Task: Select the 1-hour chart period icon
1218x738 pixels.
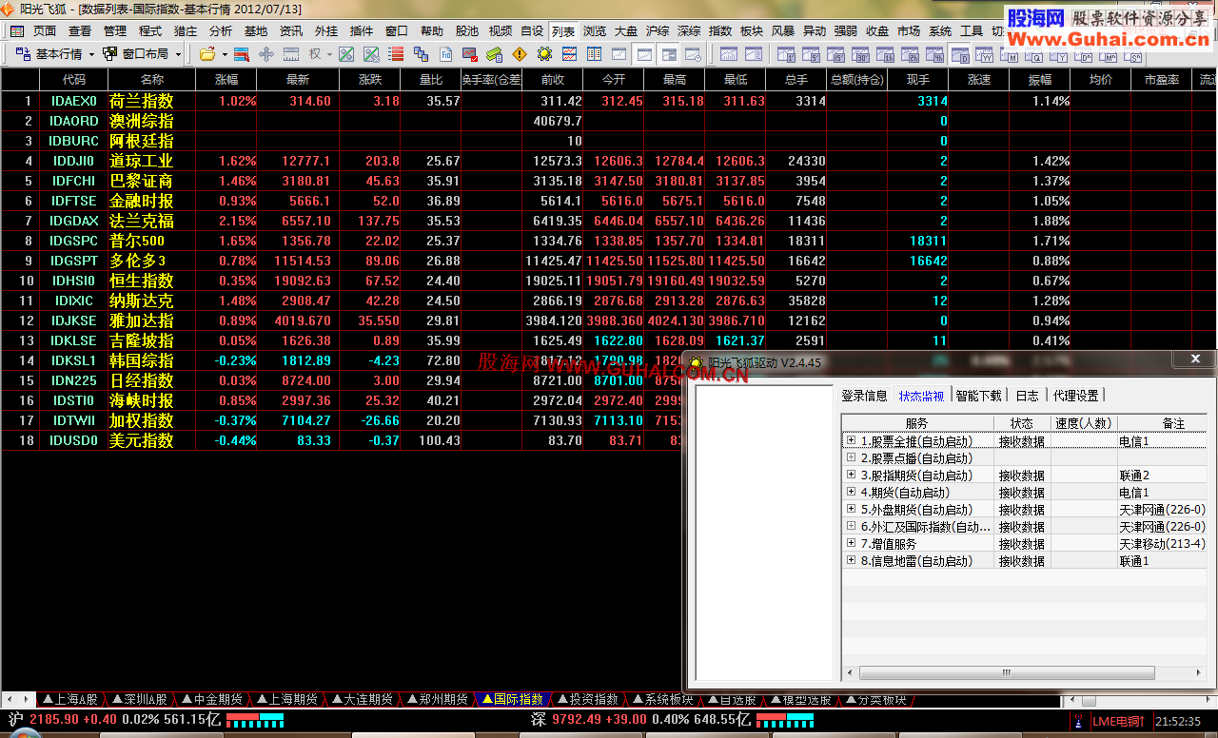Action: click(x=885, y=54)
